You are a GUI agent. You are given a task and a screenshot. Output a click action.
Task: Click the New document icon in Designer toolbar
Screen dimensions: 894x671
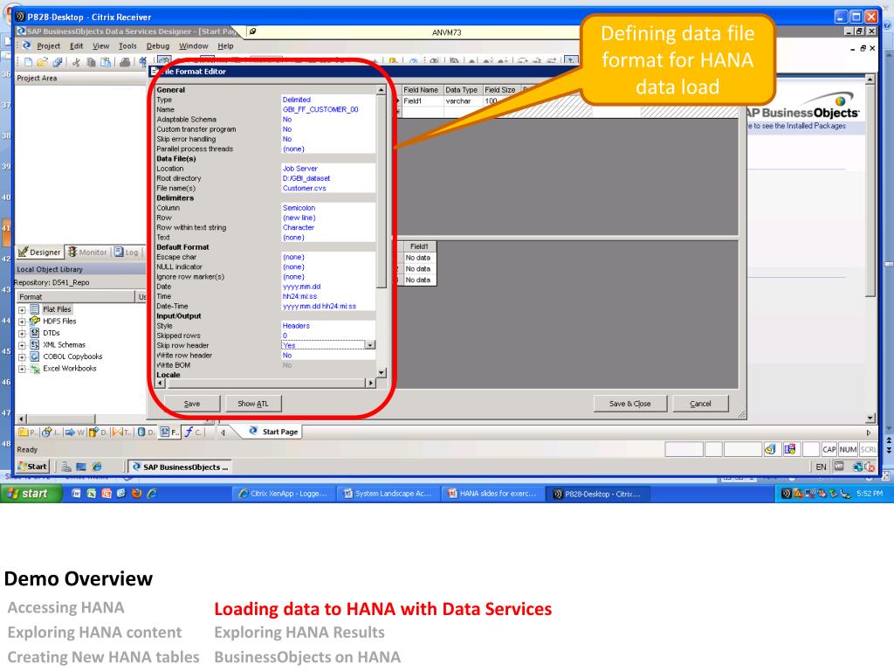(x=28, y=62)
